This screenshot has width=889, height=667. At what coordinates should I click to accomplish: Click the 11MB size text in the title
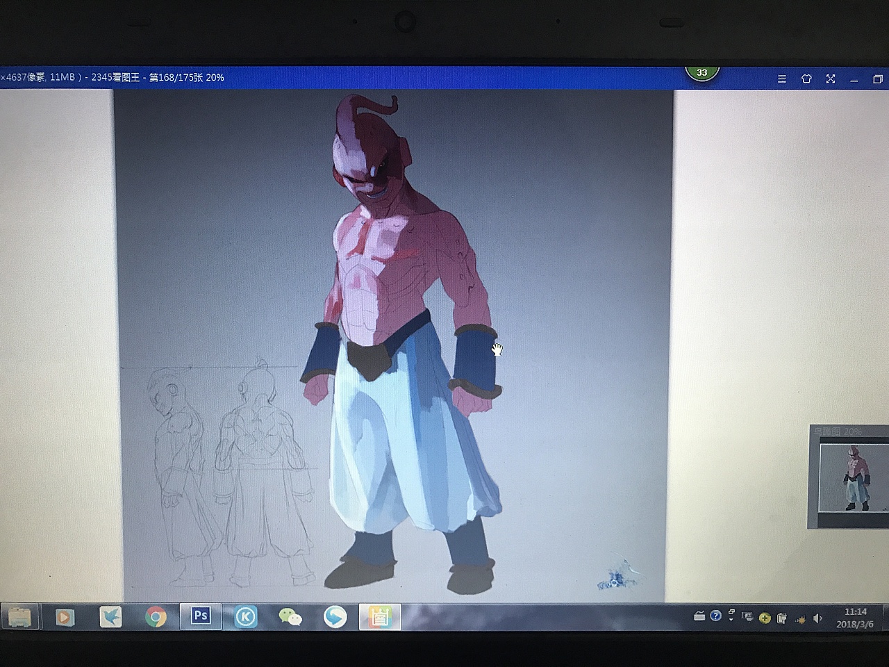62,77
